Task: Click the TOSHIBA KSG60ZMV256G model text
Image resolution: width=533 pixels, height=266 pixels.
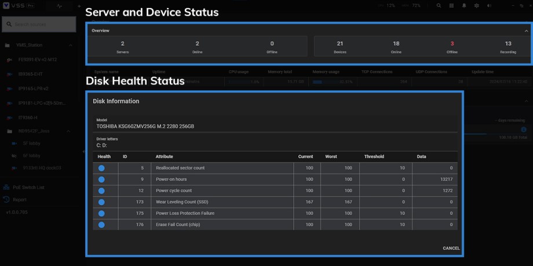Action: [x=145, y=126]
